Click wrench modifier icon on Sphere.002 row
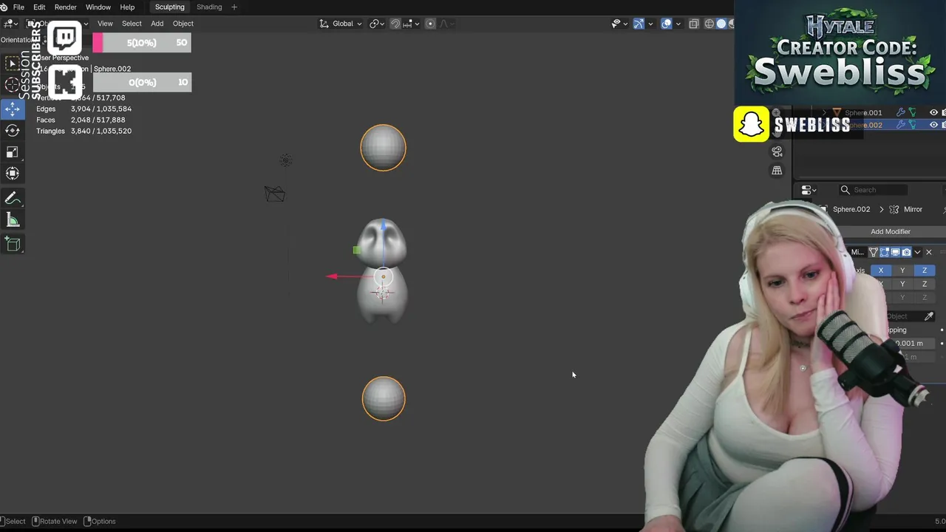Image resolution: width=946 pixels, height=532 pixels. pos(900,125)
